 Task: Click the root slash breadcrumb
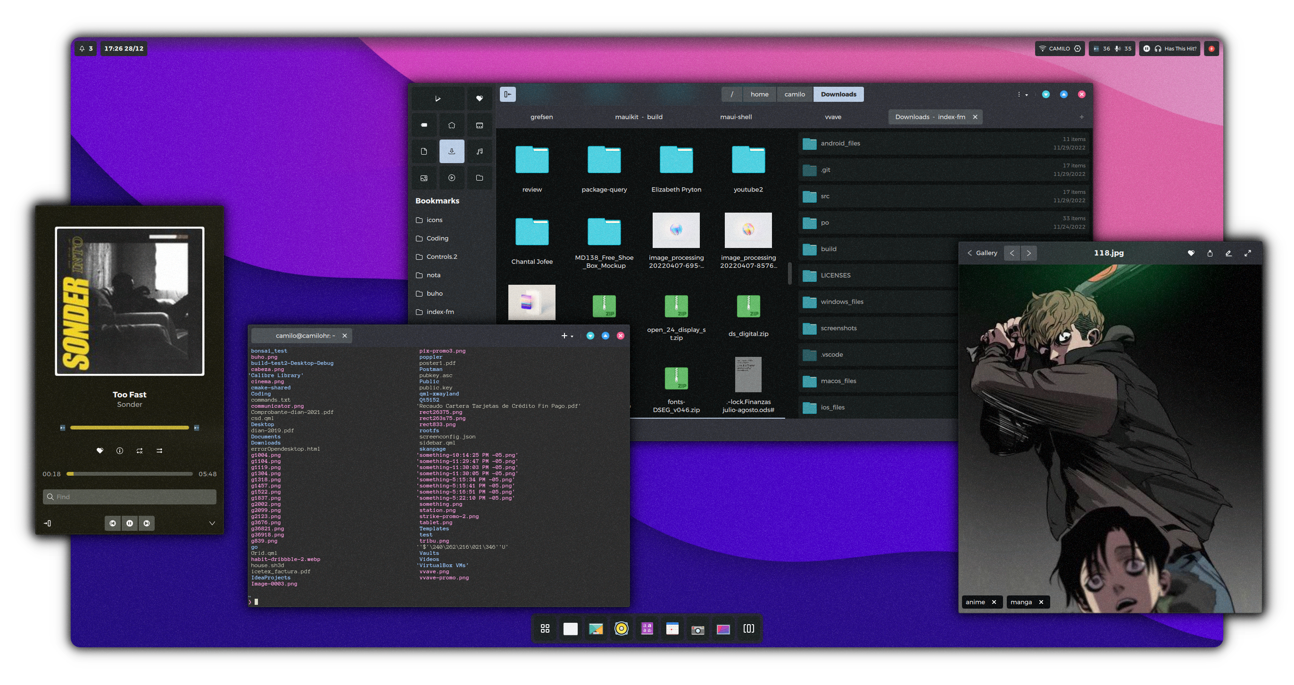click(x=731, y=94)
